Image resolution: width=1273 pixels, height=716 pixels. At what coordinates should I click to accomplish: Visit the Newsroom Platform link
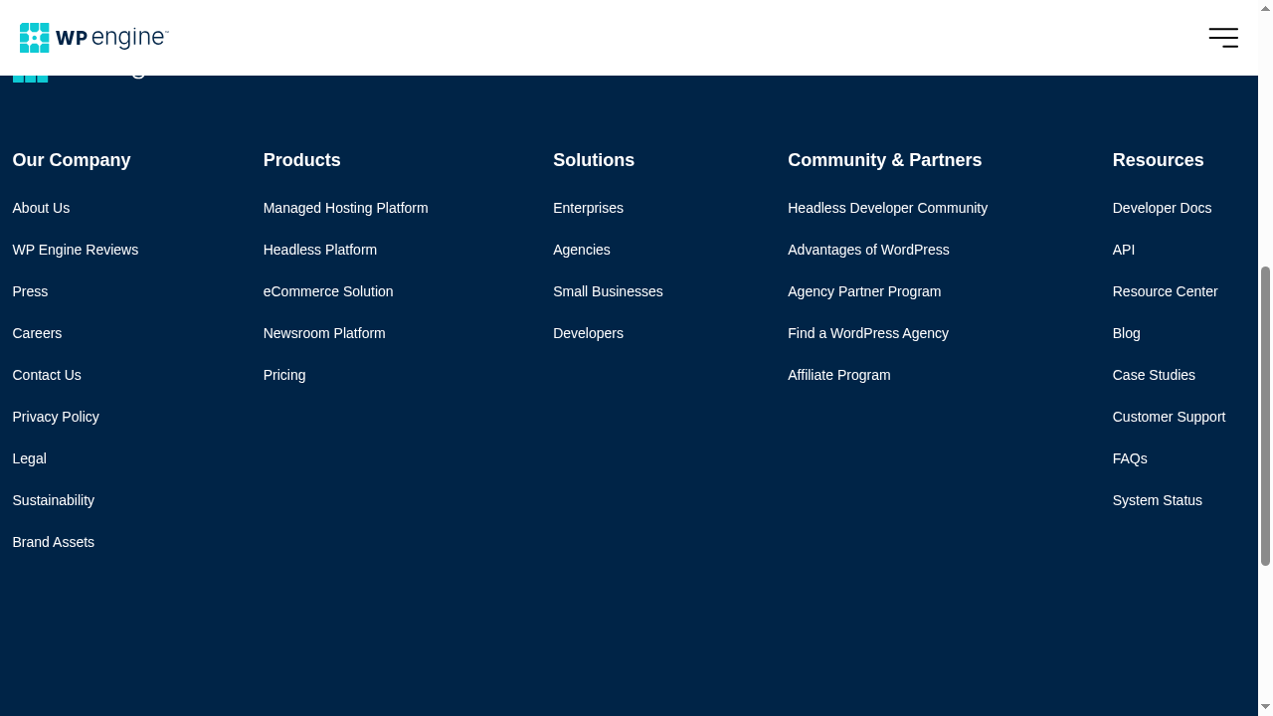point(324,333)
